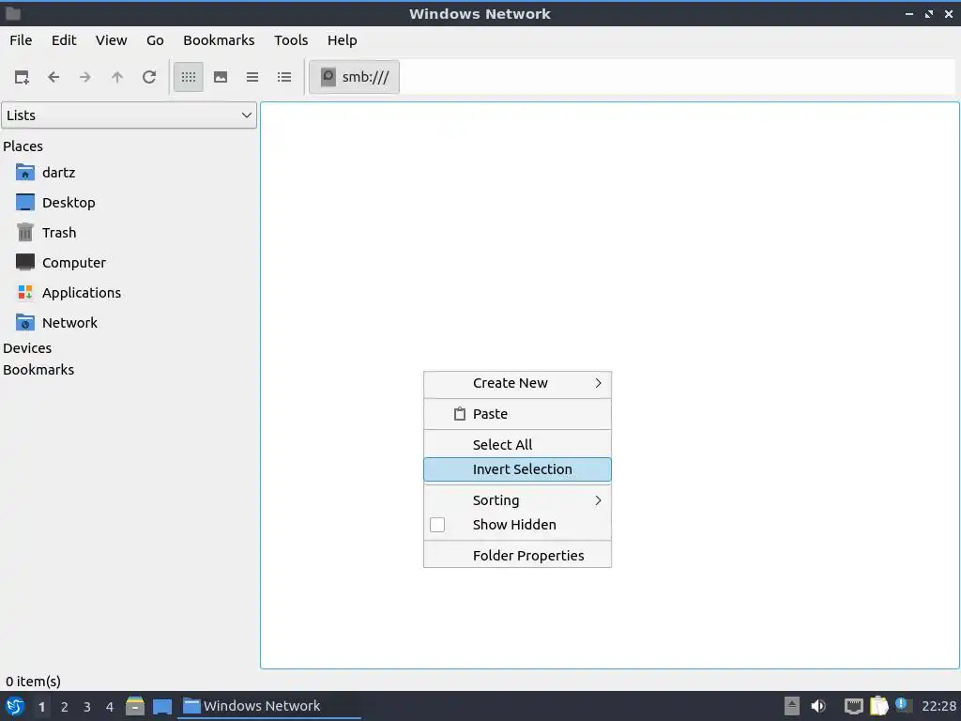This screenshot has width=961, height=721.
Task: Choose Paste from the context menu
Action: pyautogui.click(x=517, y=414)
